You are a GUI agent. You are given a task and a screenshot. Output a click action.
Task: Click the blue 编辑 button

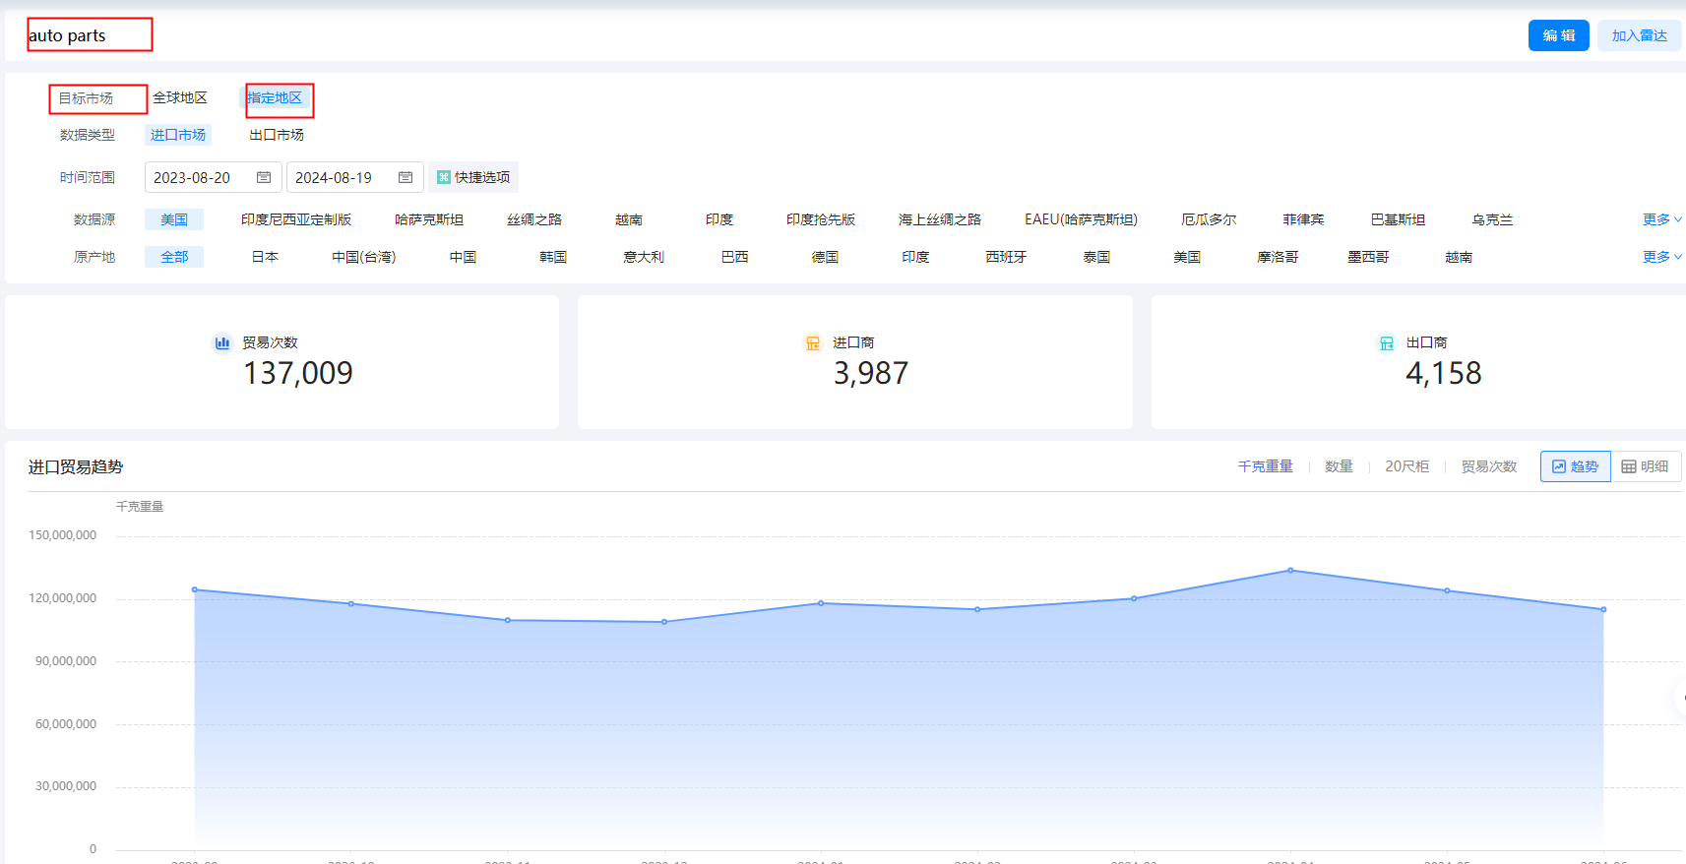coord(1558,35)
